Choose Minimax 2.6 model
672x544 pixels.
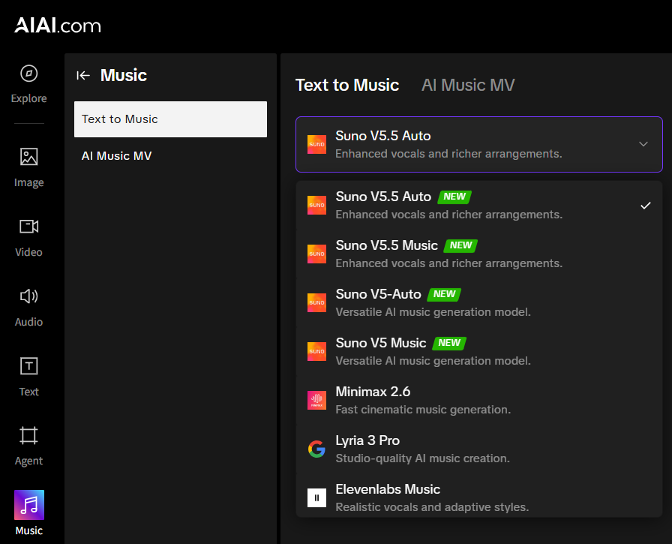pos(479,401)
